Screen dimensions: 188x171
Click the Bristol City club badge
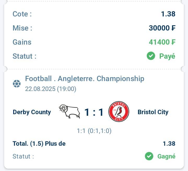(x=119, y=112)
